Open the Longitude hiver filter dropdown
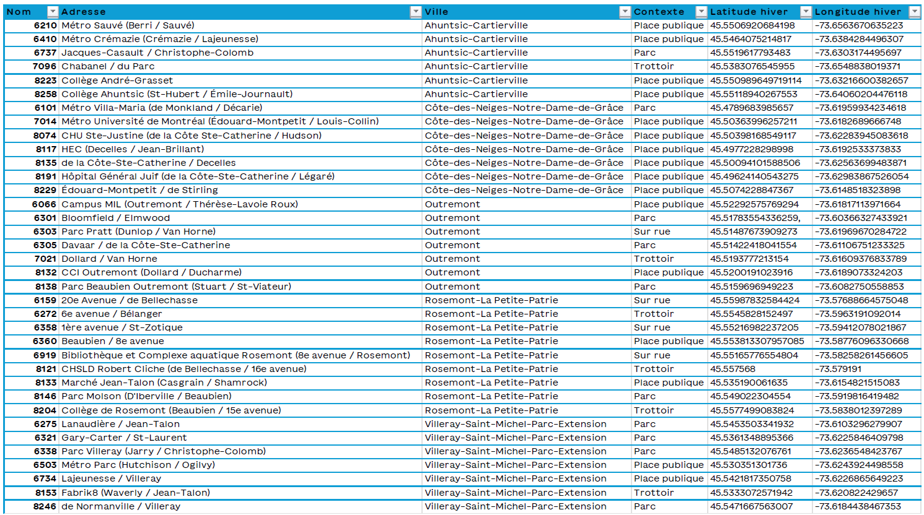The image size is (924, 515). click(914, 12)
